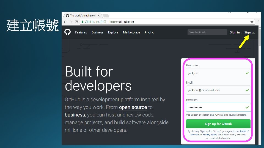Open the Pricing nav link
Screen dimensions: 264x148
149,32
